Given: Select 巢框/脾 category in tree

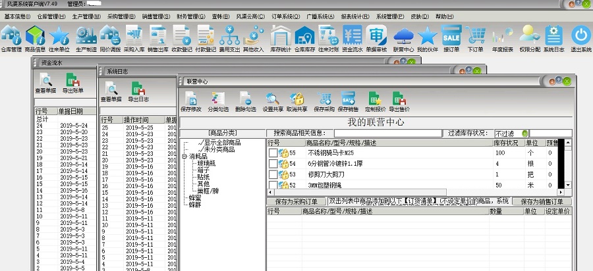Looking at the screenshot, I should 208,191.
